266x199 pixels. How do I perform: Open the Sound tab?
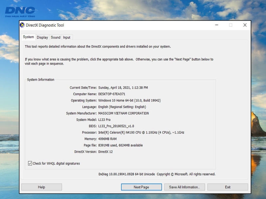click(56, 37)
